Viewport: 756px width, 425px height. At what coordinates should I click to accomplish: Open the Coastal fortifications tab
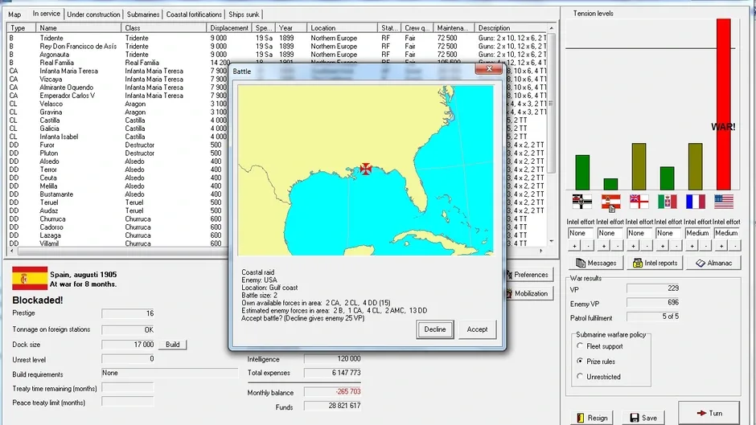click(194, 14)
